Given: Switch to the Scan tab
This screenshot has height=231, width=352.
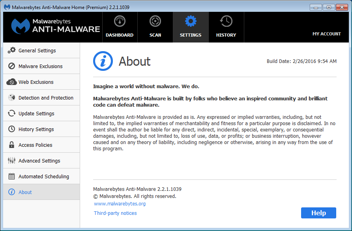Looking at the screenshot, I should (x=155, y=27).
